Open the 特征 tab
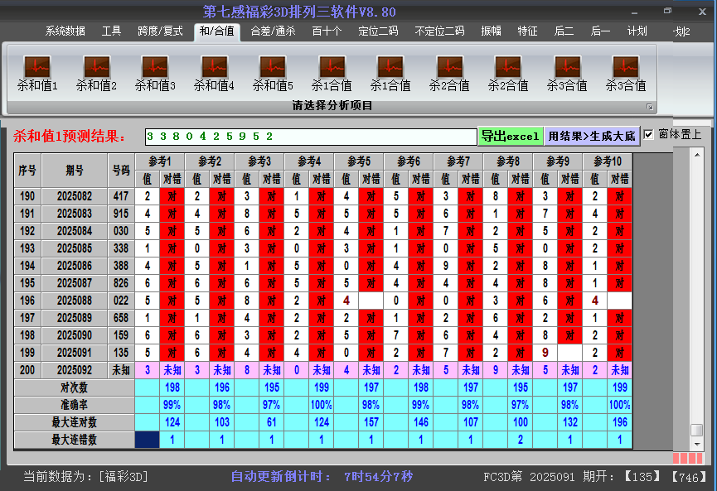Screen dimensions: 717x491 click(x=527, y=31)
